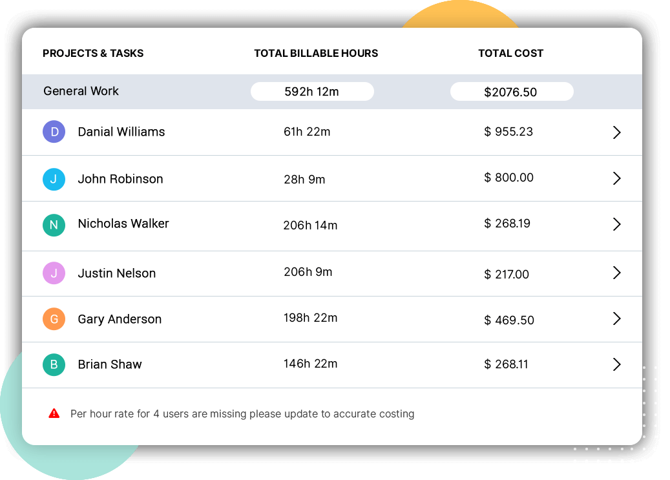This screenshot has height=480, width=670.
Task: Sort by TOTAL BILLABLE HOURS header
Action: pos(316,53)
